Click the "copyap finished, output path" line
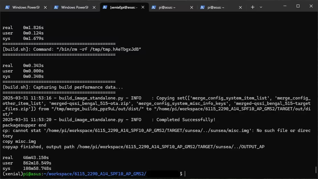The height and width of the screenshot is (179, 318). point(133,147)
